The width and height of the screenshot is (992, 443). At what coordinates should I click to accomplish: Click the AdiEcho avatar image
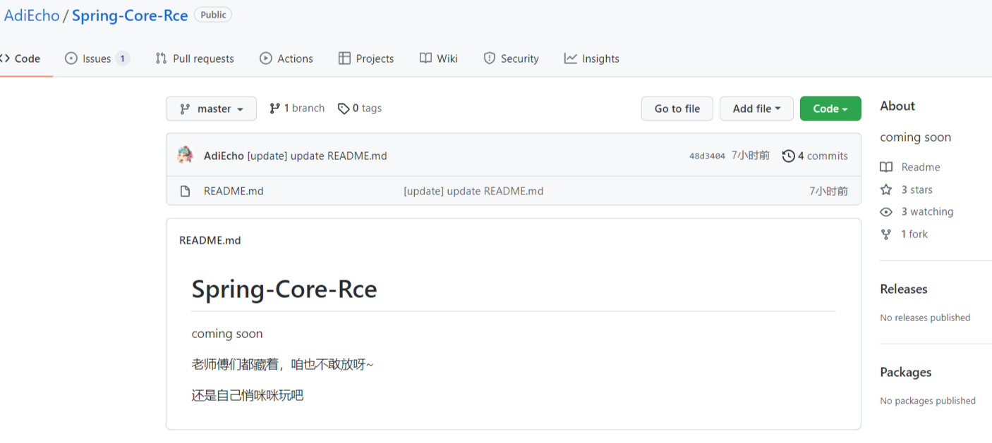click(x=186, y=155)
